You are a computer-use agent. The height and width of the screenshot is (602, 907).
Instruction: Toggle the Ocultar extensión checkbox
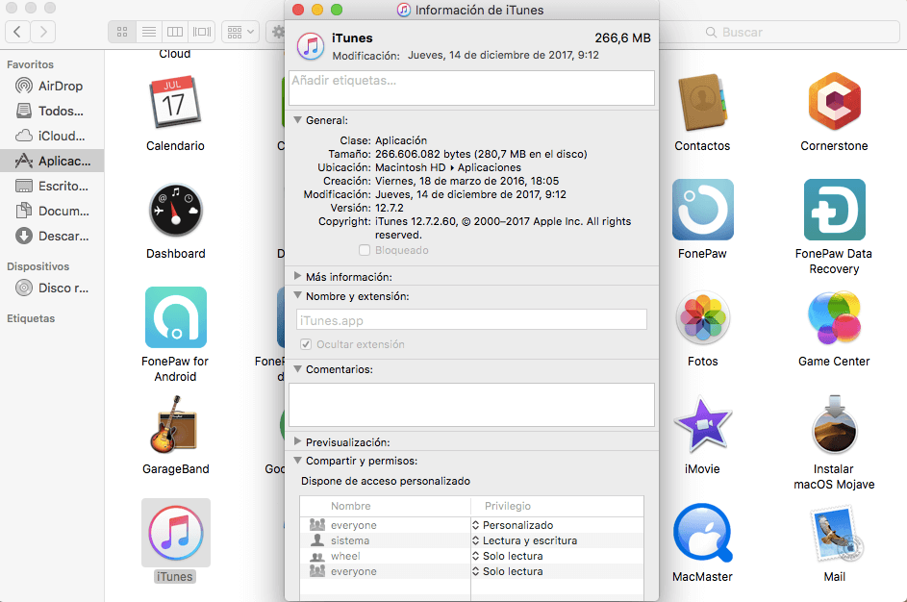click(x=306, y=344)
